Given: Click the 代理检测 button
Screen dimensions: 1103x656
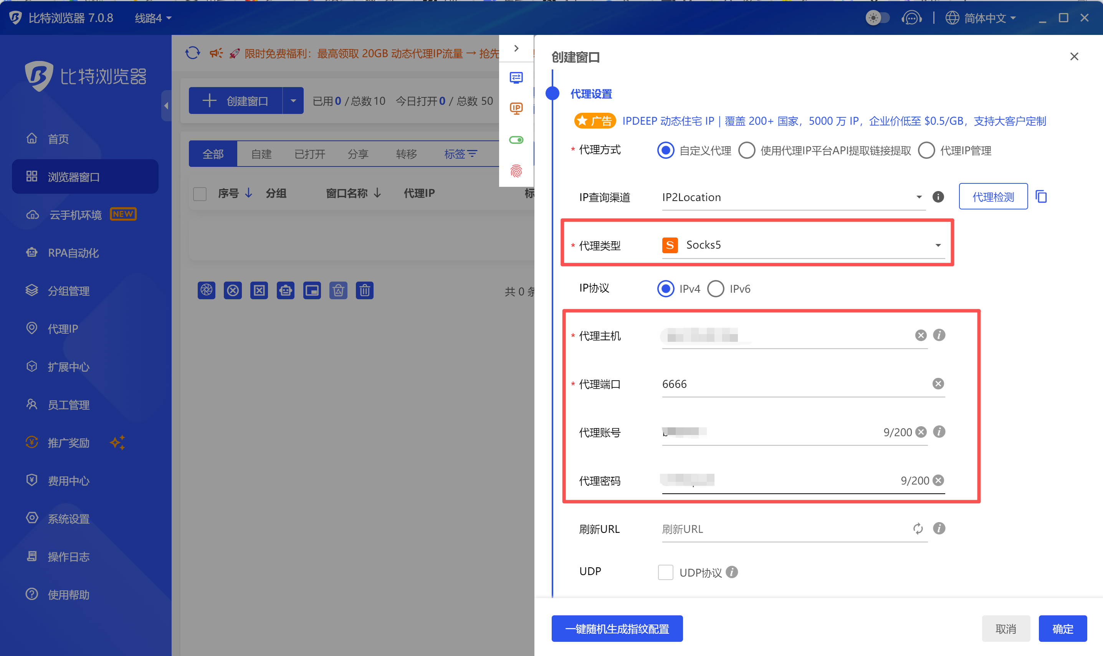Looking at the screenshot, I should [993, 197].
